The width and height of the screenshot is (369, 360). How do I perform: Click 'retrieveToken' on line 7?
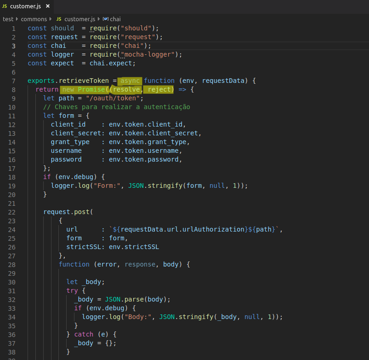tap(84, 81)
